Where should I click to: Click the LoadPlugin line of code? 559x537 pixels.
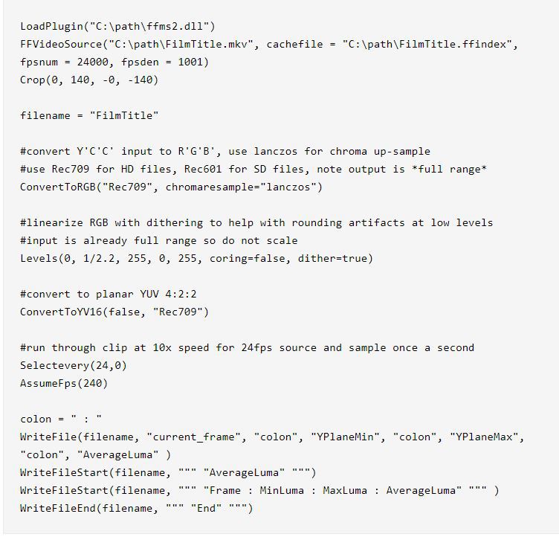pos(117,26)
